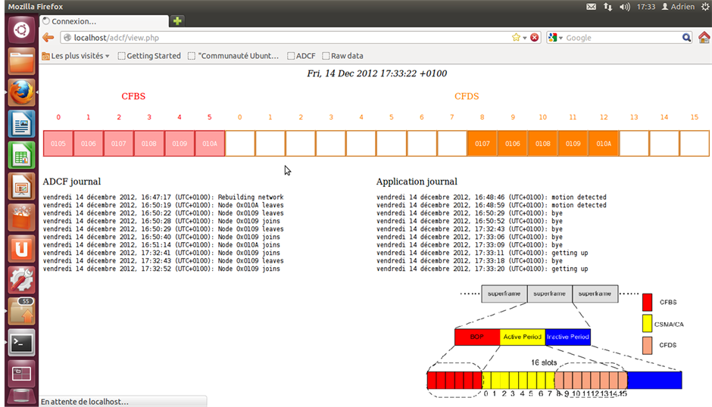Click the browser back arrow button
712x407 pixels.
[x=48, y=37]
